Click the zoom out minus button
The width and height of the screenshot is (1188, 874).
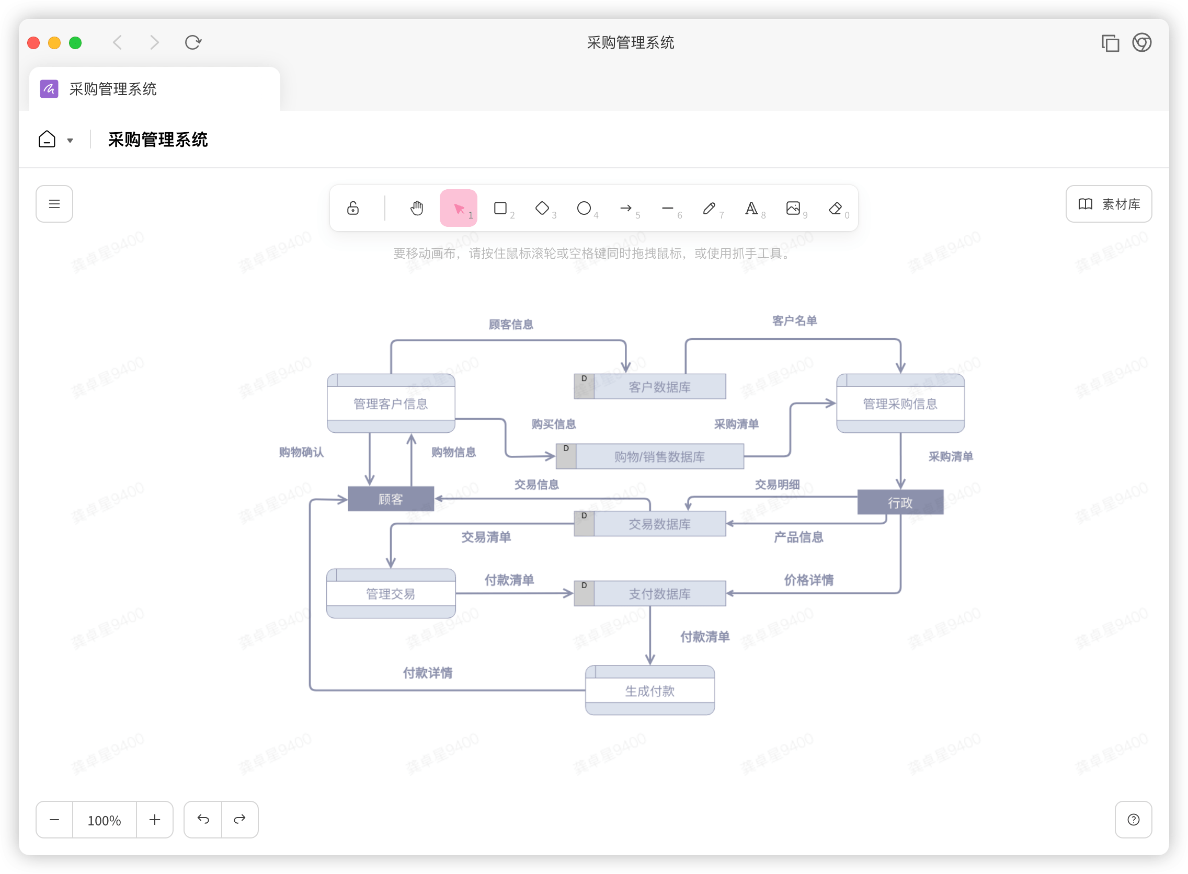click(54, 820)
